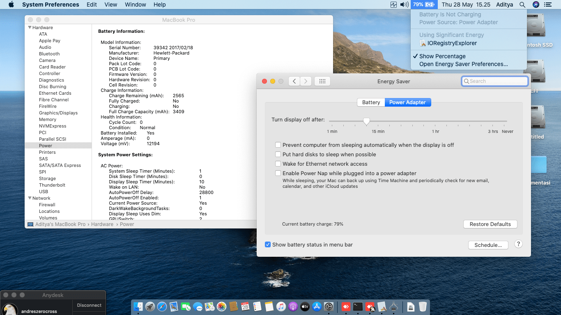Launch Launchpad rocket icon in Dock
561x315 pixels.
tap(150, 306)
